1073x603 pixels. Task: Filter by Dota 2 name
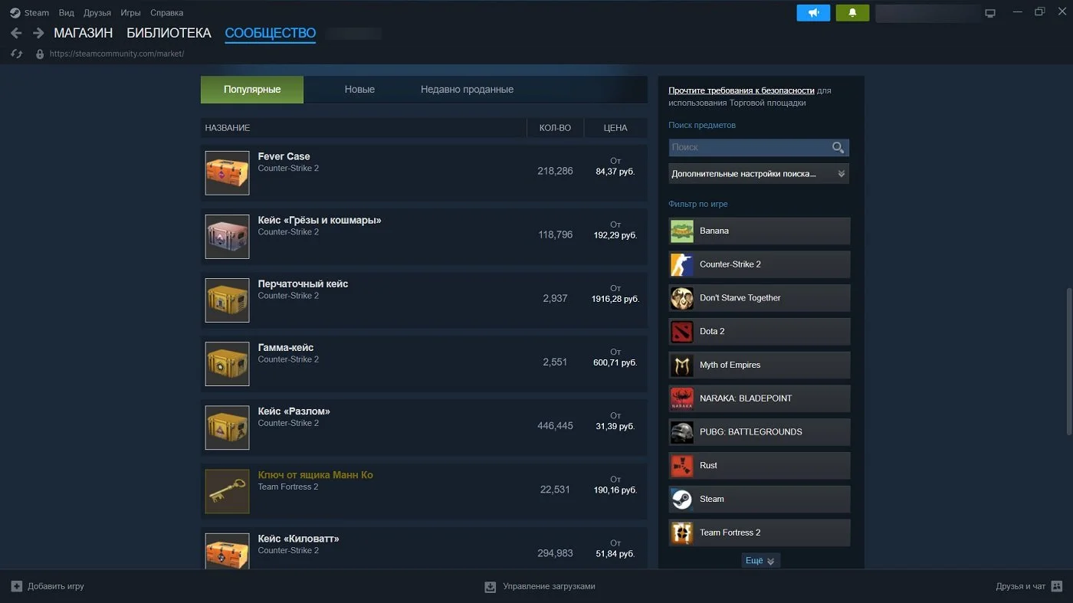712,332
